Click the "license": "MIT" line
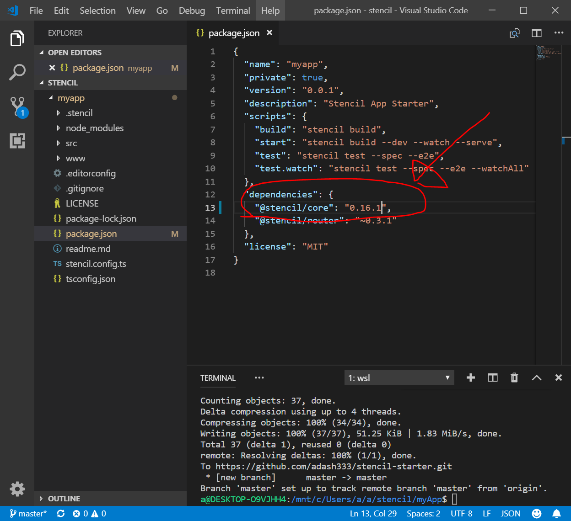571x521 pixels. [286, 246]
